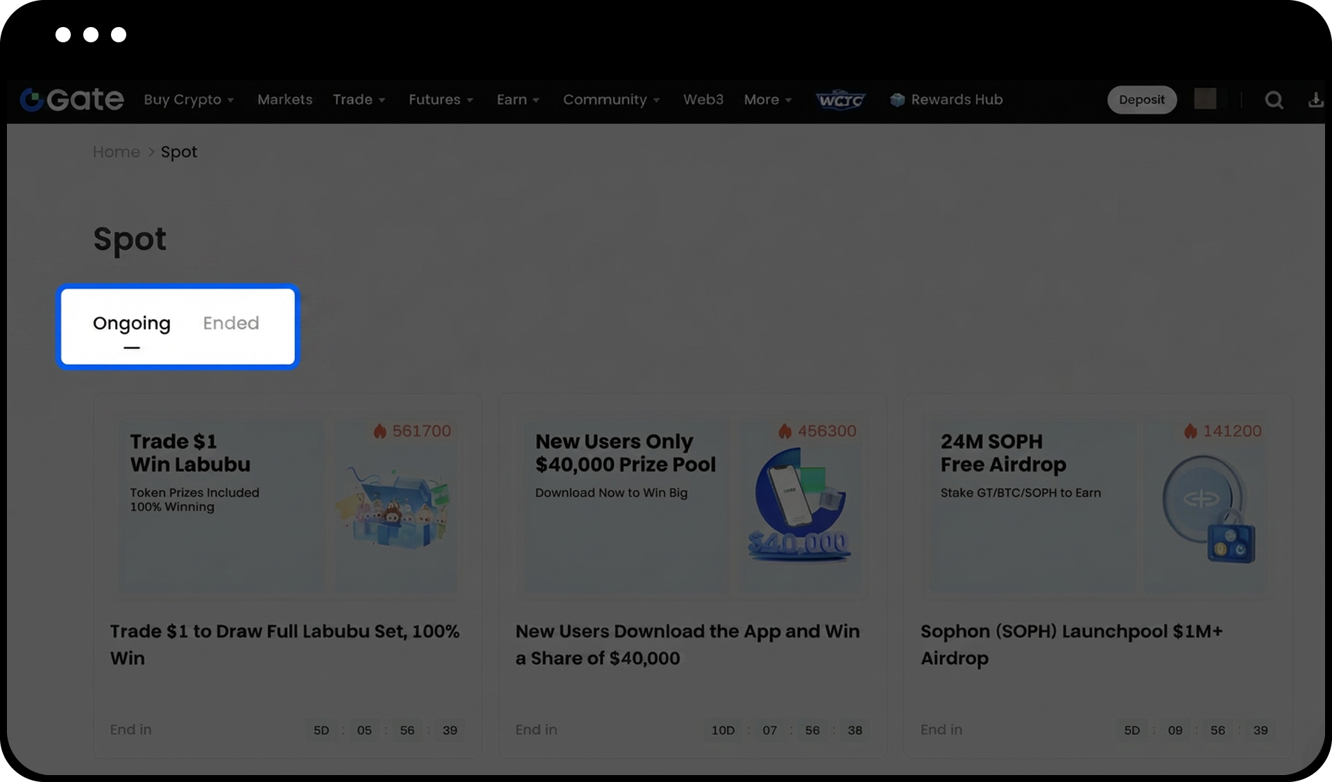Click the download app icon

click(1315, 101)
